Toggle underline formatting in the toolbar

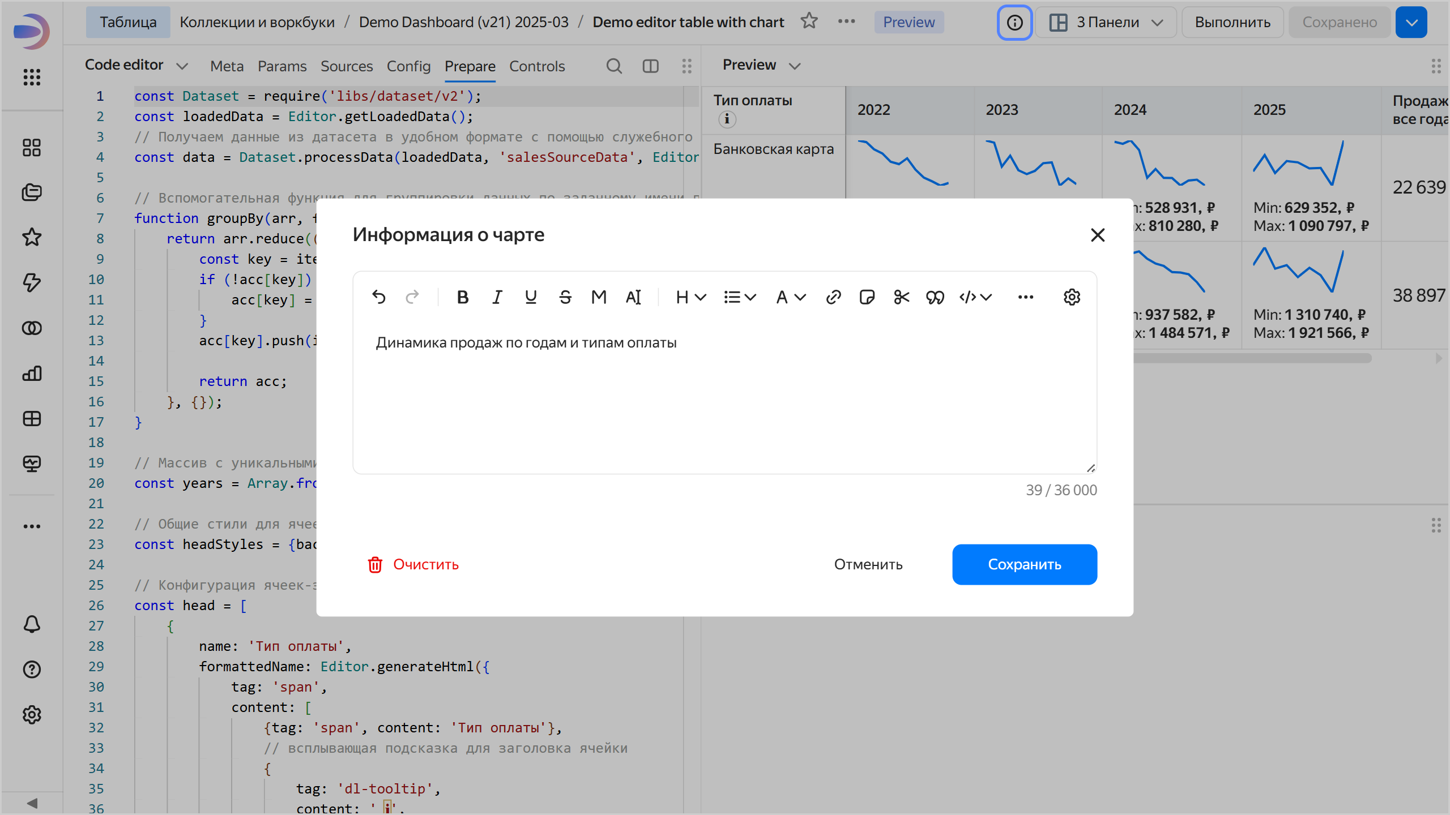click(531, 297)
